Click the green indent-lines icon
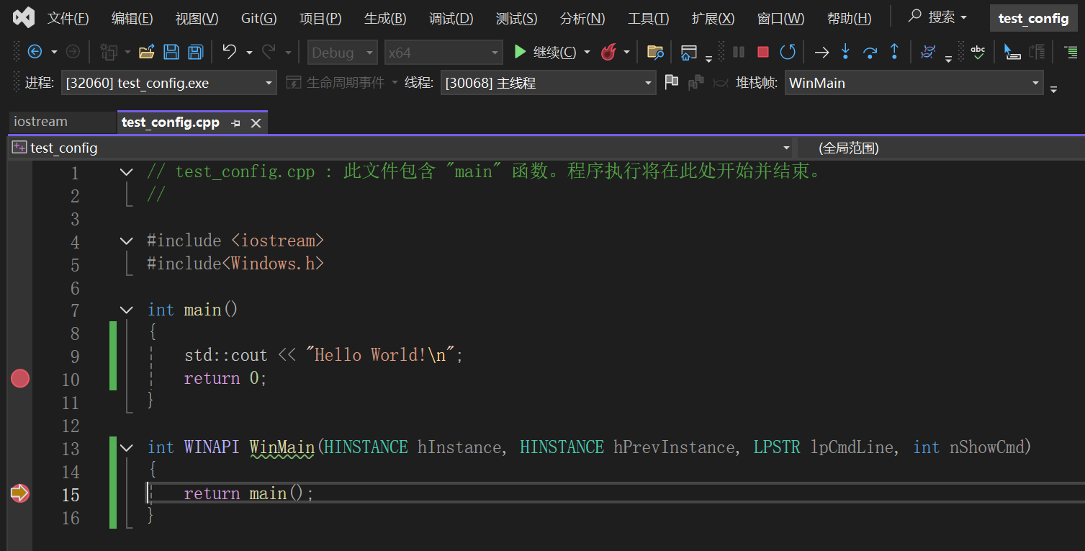The height and width of the screenshot is (551, 1085). (x=1071, y=52)
